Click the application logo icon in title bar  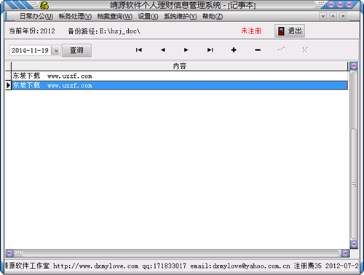point(44,5)
